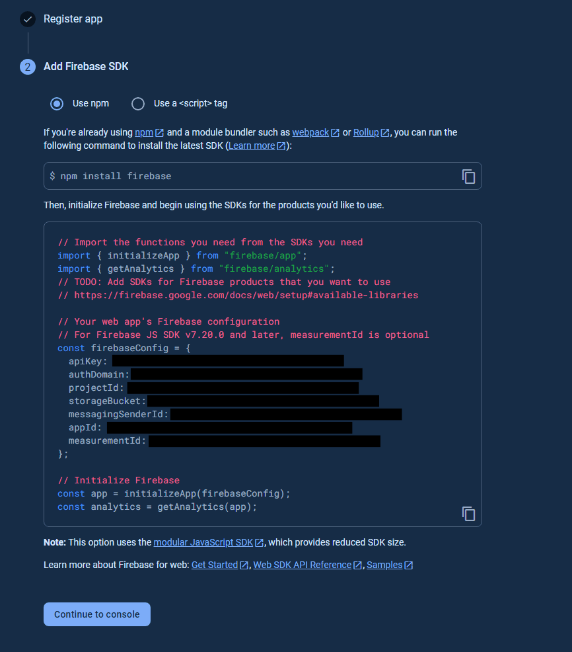This screenshot has height=652, width=572.
Task: Click the measurementId is optional comment
Action: [x=244, y=335]
